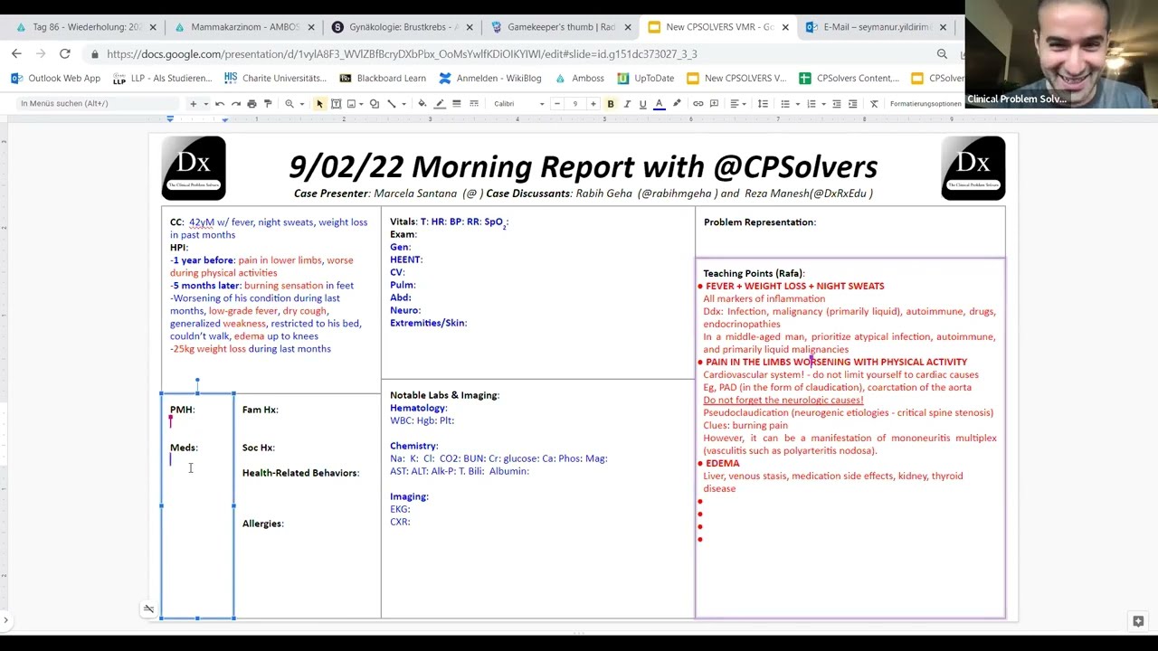This screenshot has width=1158, height=651.
Task: Open the new slide layout dropdown arrow
Action: point(206,104)
